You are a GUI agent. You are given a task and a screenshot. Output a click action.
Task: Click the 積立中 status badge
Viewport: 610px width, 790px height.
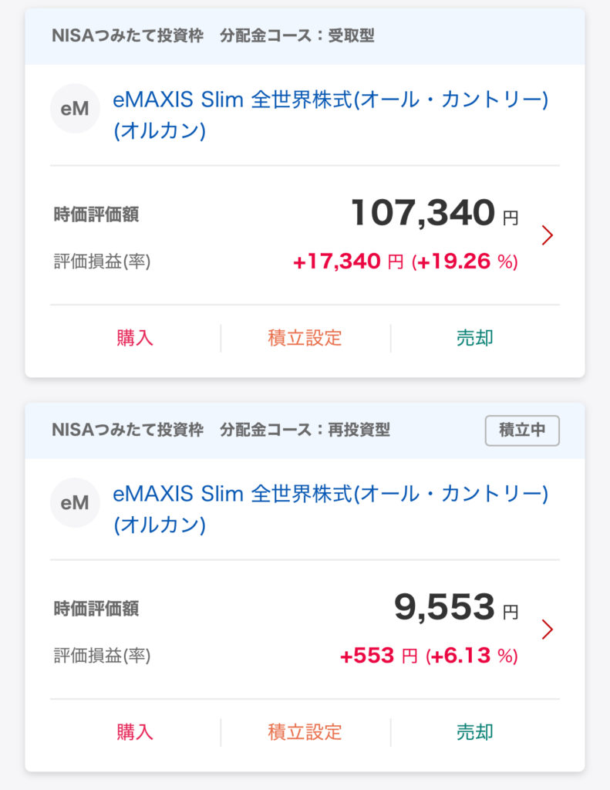click(x=522, y=430)
